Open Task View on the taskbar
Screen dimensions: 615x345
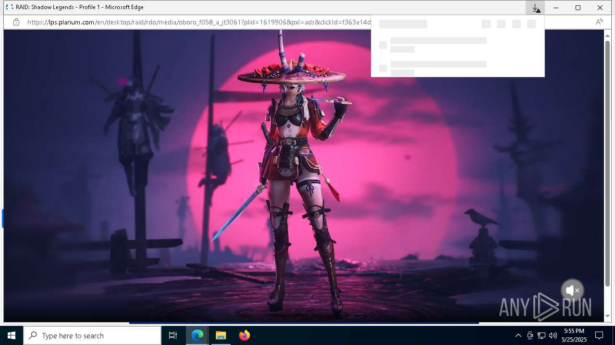click(x=173, y=335)
